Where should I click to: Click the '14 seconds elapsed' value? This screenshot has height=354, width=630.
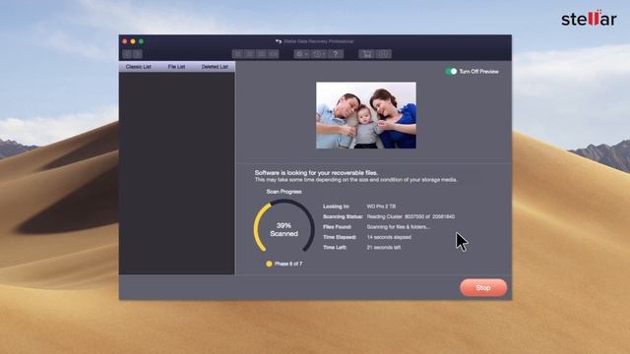[x=389, y=237]
